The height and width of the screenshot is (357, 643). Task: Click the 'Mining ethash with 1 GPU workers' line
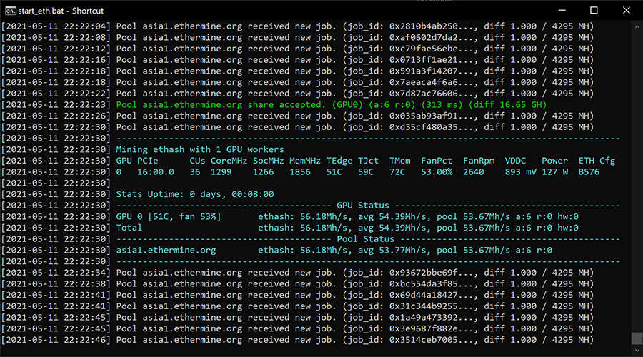coord(200,149)
